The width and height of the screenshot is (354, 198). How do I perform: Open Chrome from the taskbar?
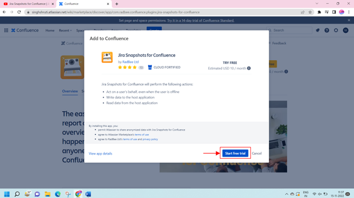click(78, 194)
